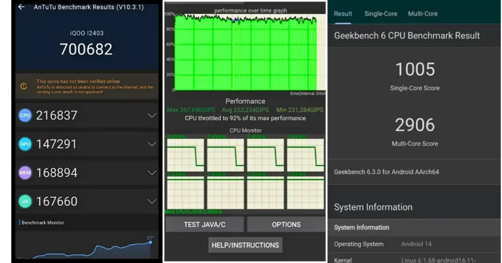Expand the GPU 147291 score details
This screenshot has height=263, width=502.
click(152, 144)
